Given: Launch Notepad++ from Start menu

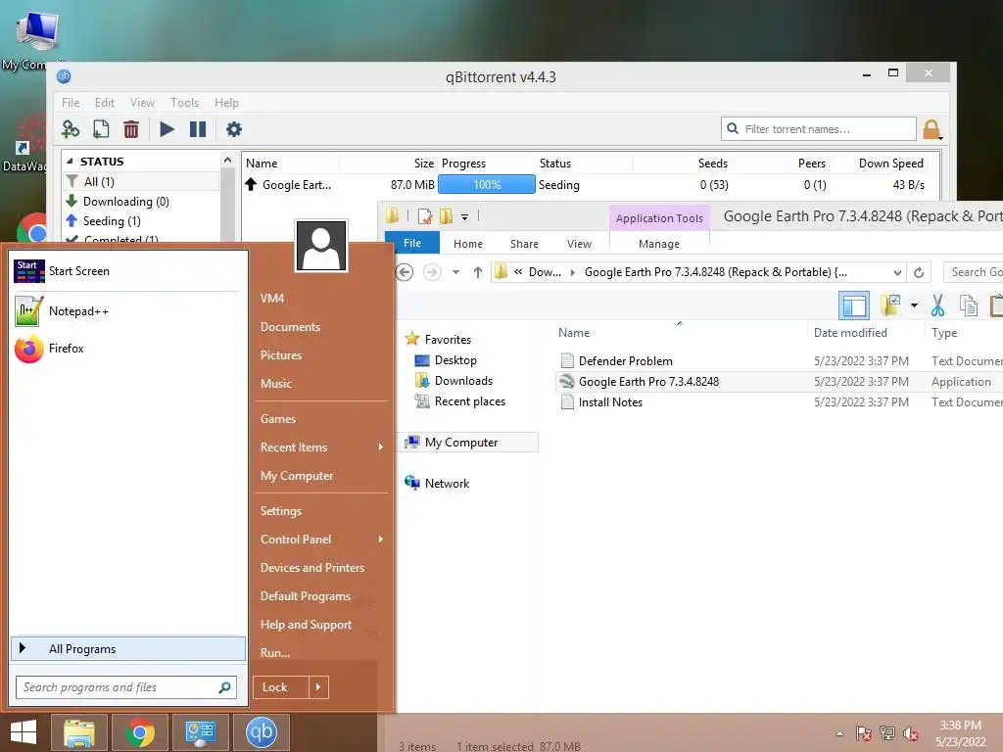Looking at the screenshot, I should tap(128, 311).
